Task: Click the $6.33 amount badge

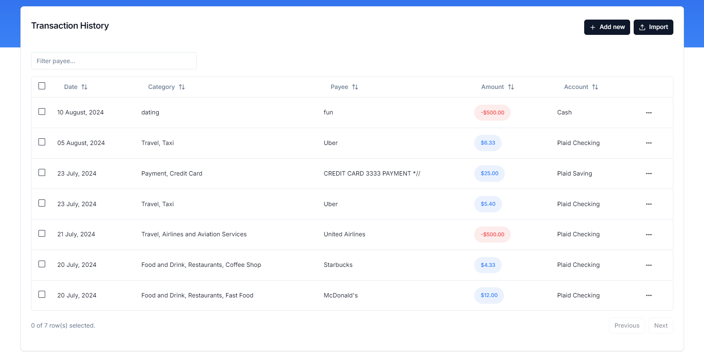Action: pyautogui.click(x=488, y=143)
